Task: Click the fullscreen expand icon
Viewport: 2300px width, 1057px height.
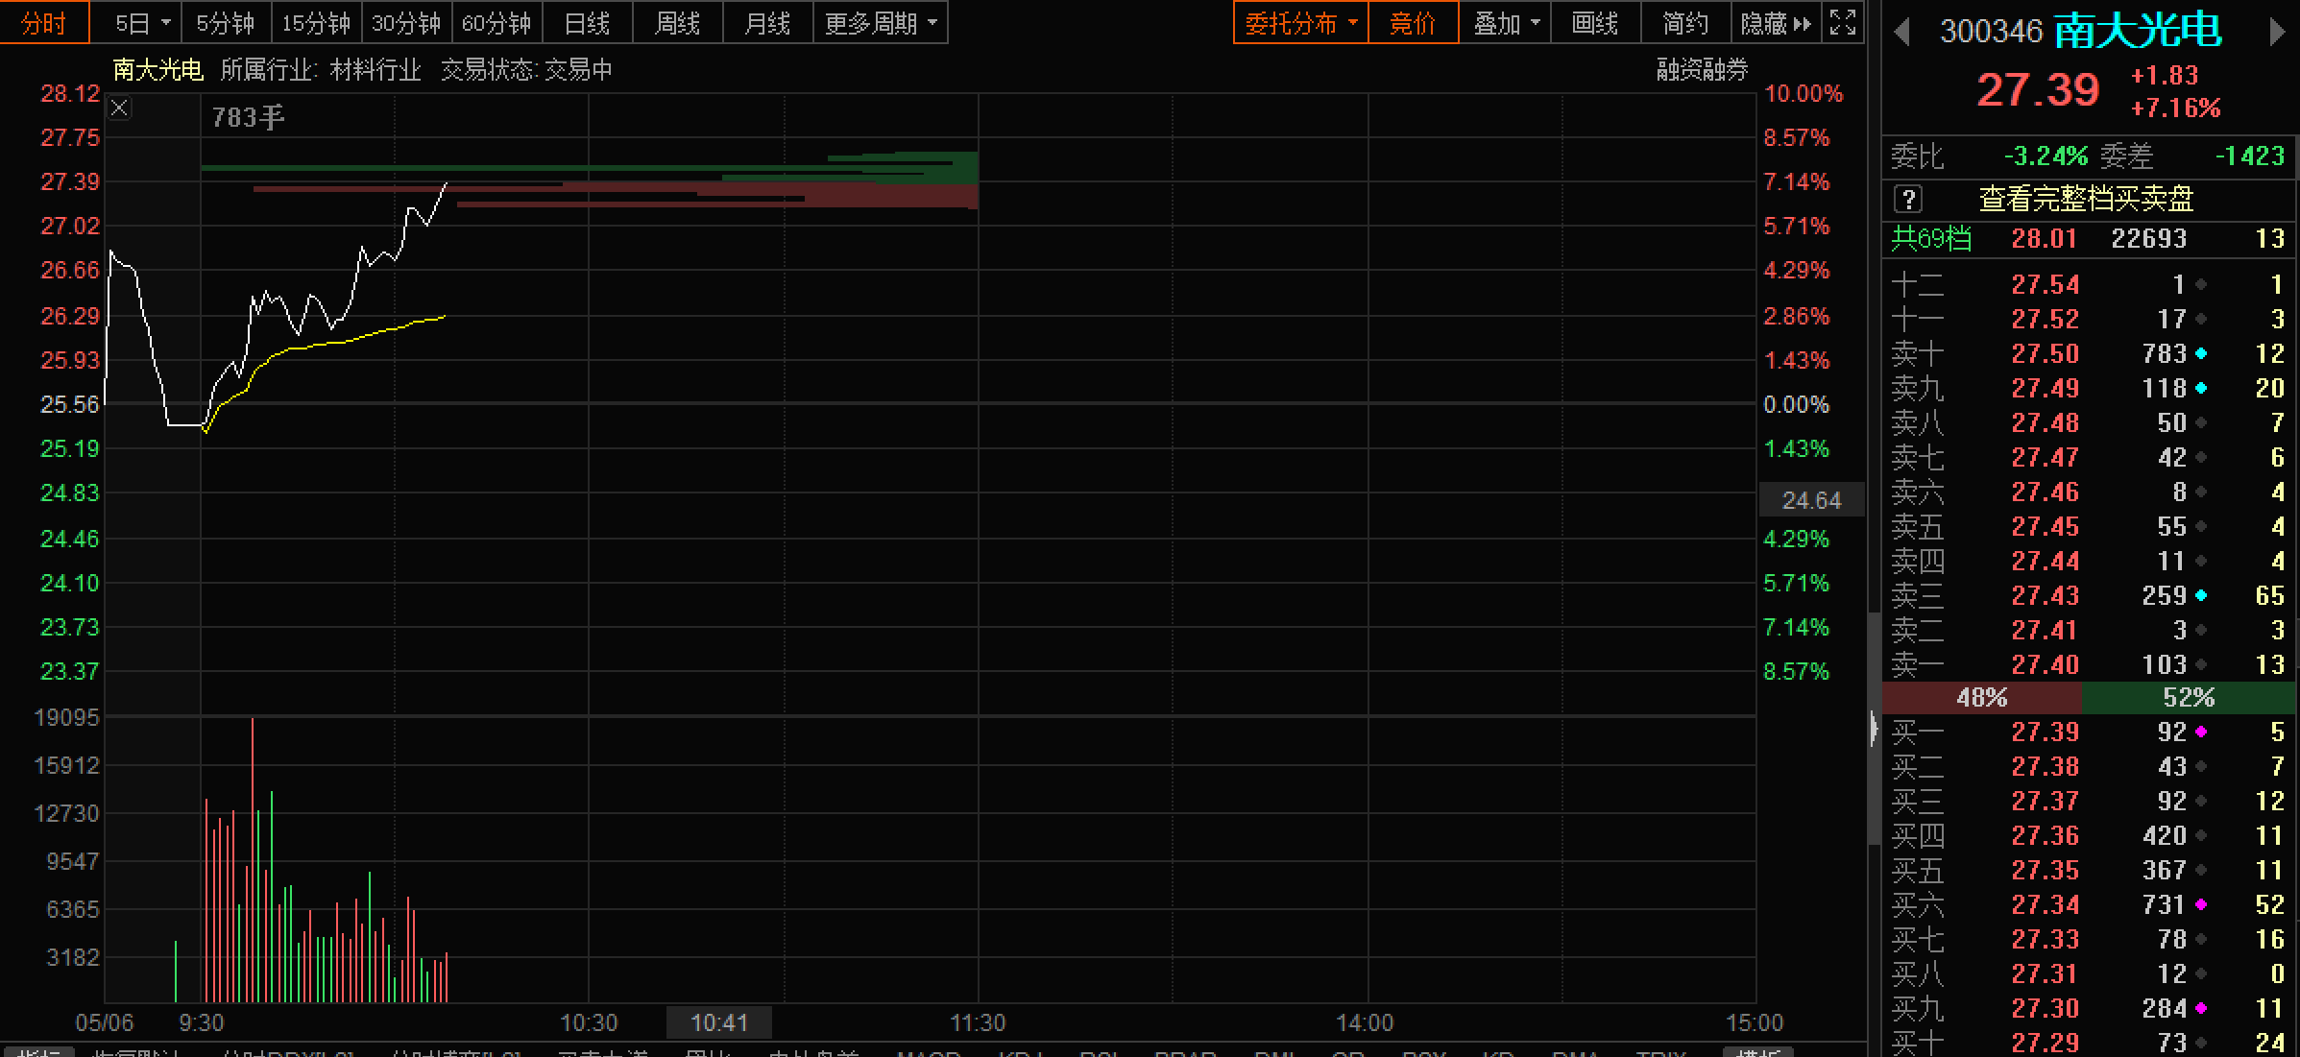Action: point(1842,22)
